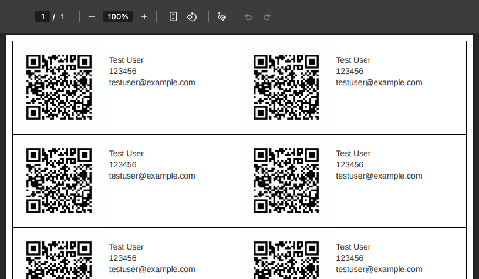This screenshot has height=279, width=479.
Task: Toggle the fit to page button
Action: [x=173, y=16]
